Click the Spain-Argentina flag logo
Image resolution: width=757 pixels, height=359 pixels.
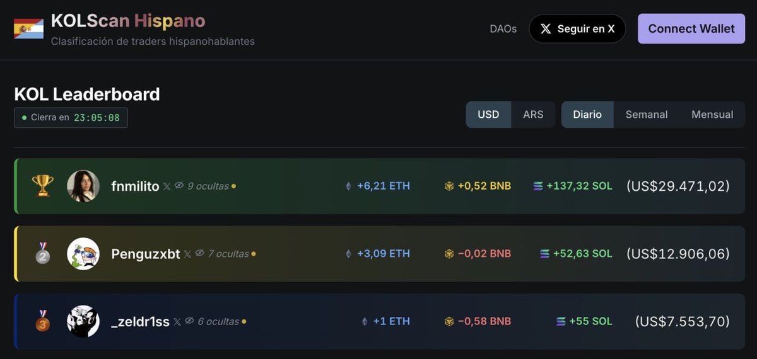click(x=28, y=28)
